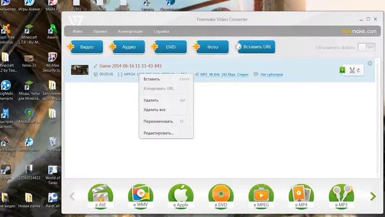Show next formats with the green arrow
Viewport: 385px width, 217px height.
point(373,197)
